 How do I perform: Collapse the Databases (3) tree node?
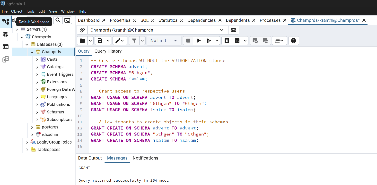pos(27,44)
